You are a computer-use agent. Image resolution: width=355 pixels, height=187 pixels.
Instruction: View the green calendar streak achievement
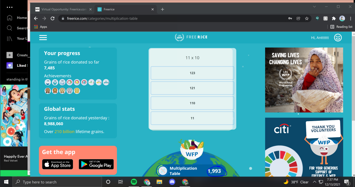[91, 82]
